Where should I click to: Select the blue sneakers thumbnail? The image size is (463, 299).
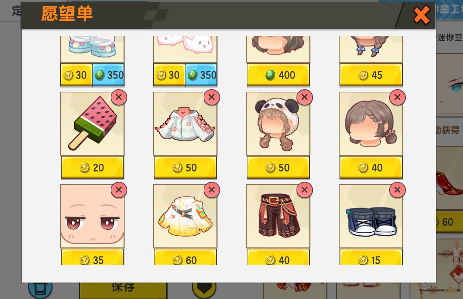click(371, 216)
